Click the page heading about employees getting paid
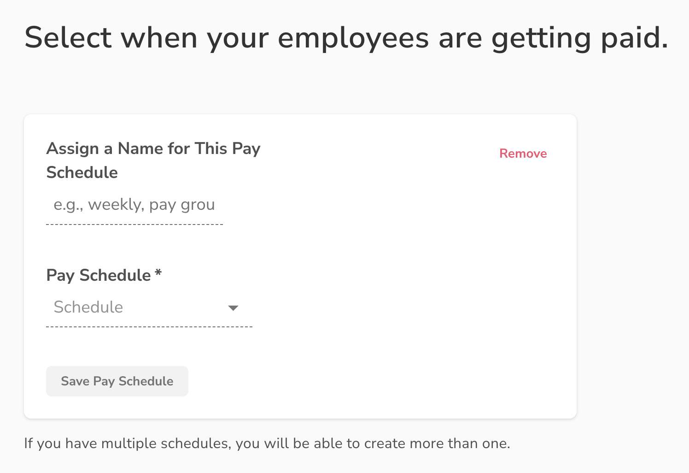 pos(346,38)
